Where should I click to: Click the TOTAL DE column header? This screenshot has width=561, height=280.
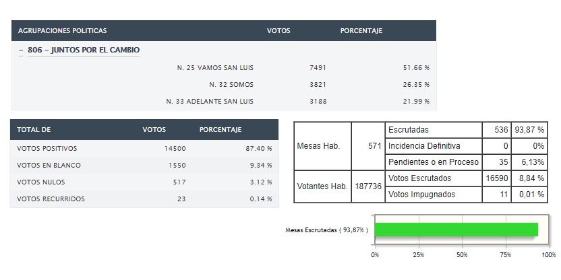(x=34, y=130)
